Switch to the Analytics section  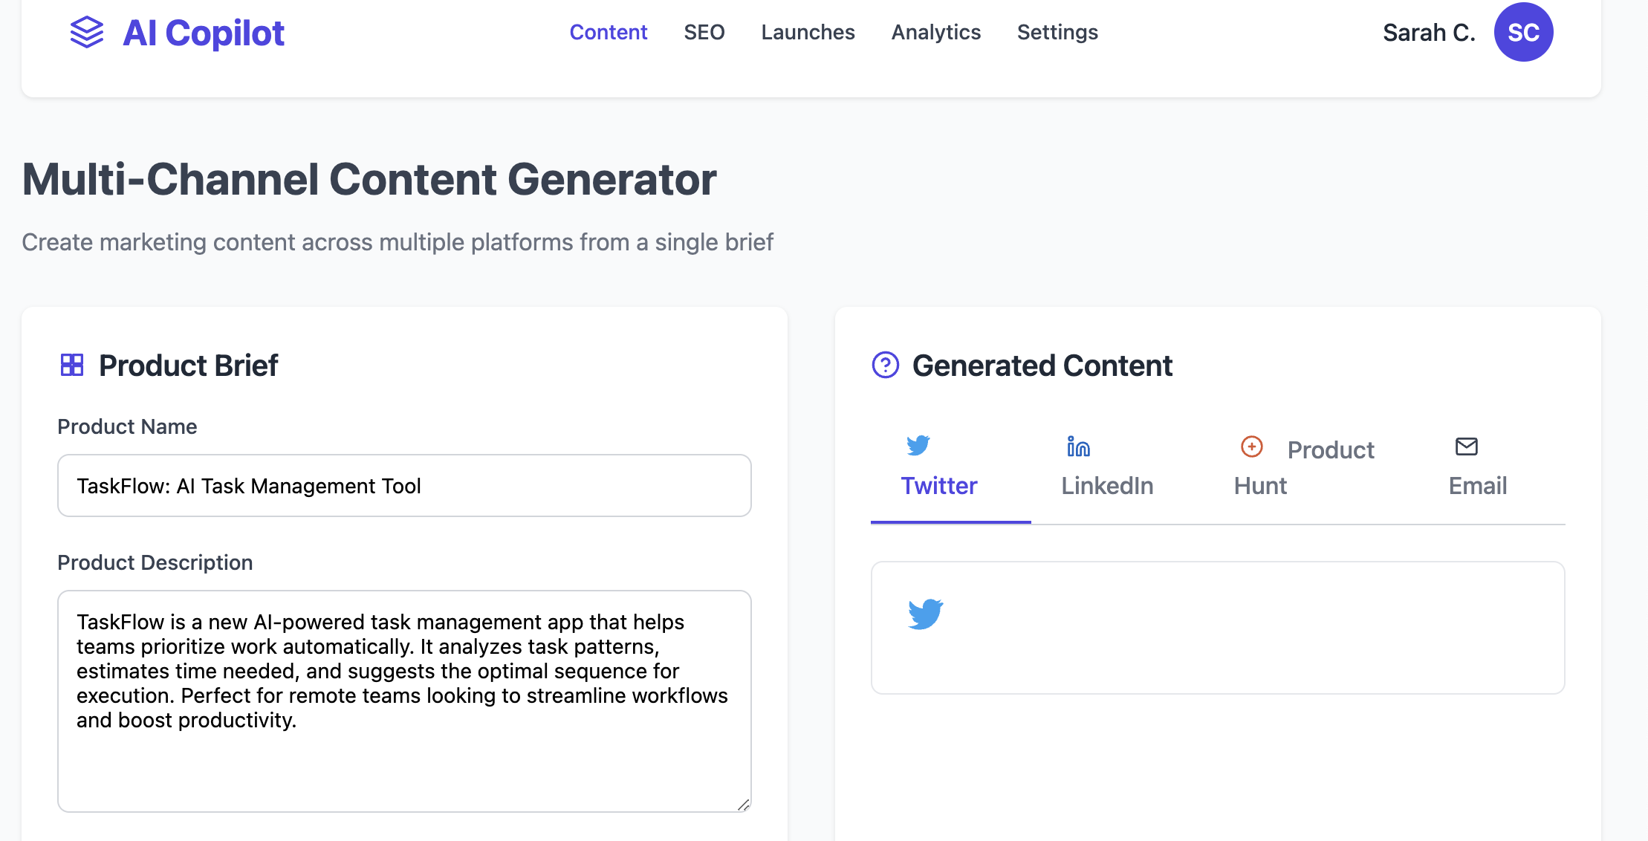936,33
